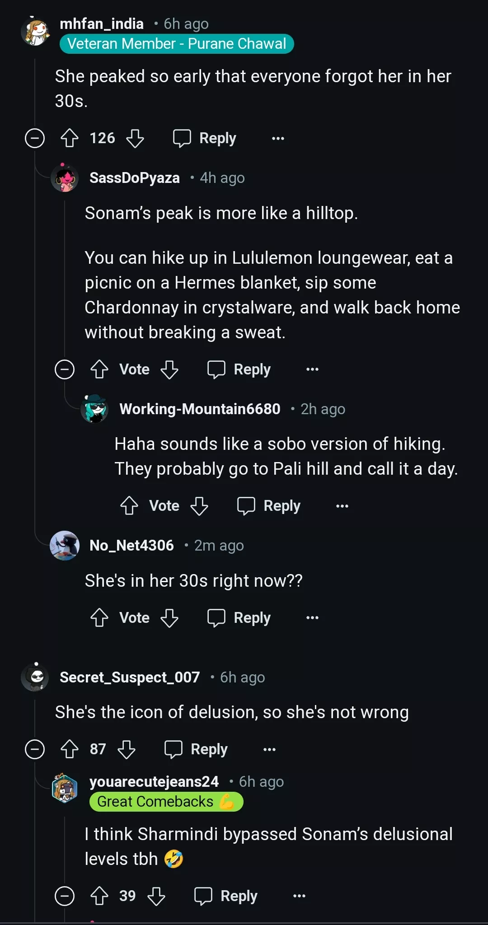Downvote Working-Mountain6680's Pali hill comment
Screen dimensions: 488x925
click(199, 506)
